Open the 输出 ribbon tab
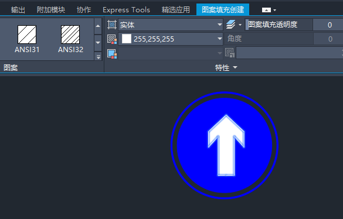The image size is (343, 219). coord(18,9)
